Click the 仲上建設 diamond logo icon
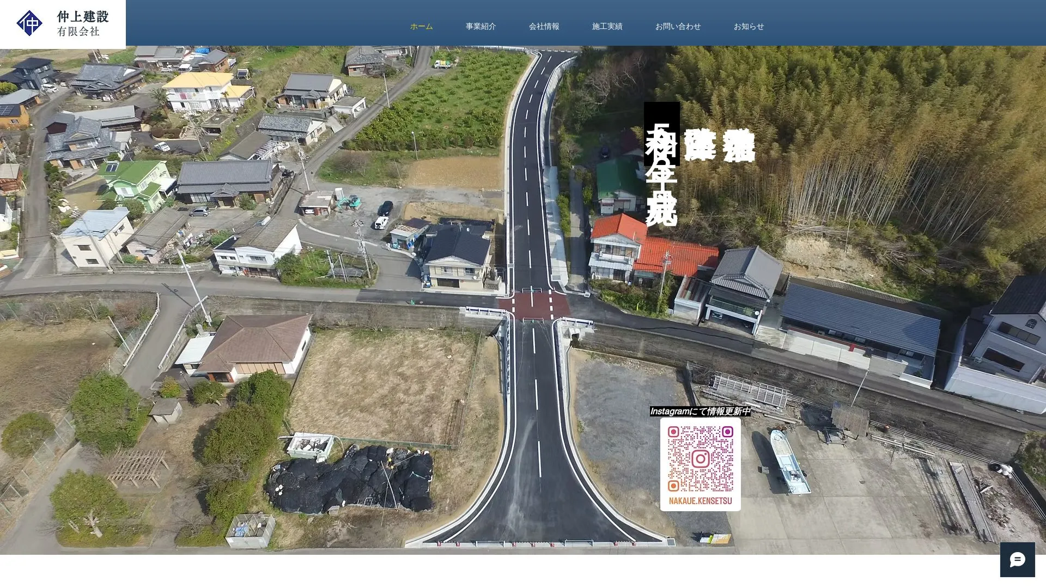Image resolution: width=1046 pixels, height=588 pixels. coord(29,23)
